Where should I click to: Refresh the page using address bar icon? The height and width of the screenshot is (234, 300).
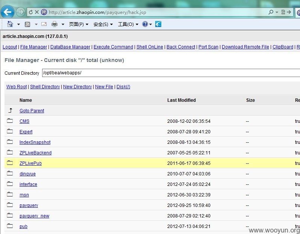click(30, 12)
